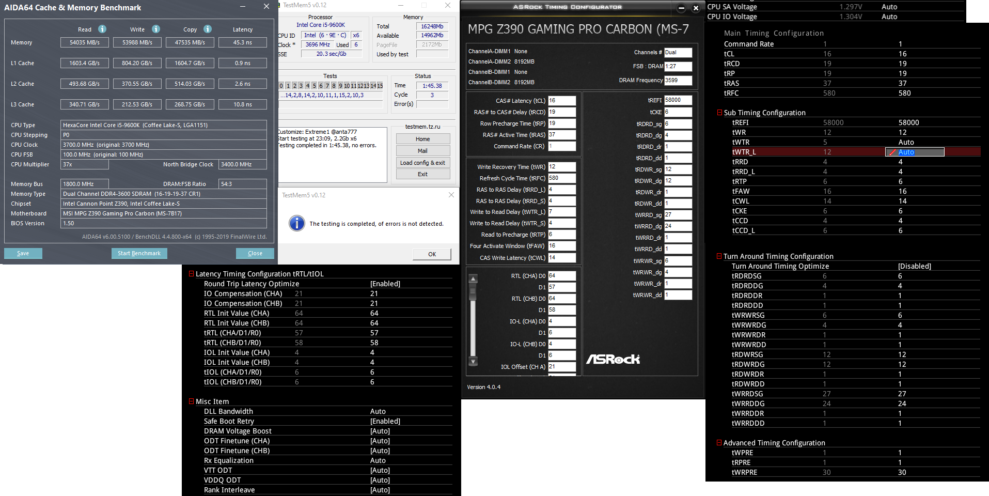Click the Row Precharge Time (tRP) field
Screen dimensions: 989x496
[x=562, y=123]
